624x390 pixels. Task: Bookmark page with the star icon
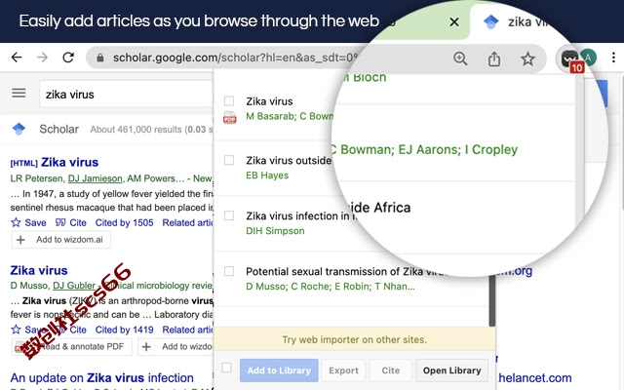pyautogui.click(x=527, y=58)
